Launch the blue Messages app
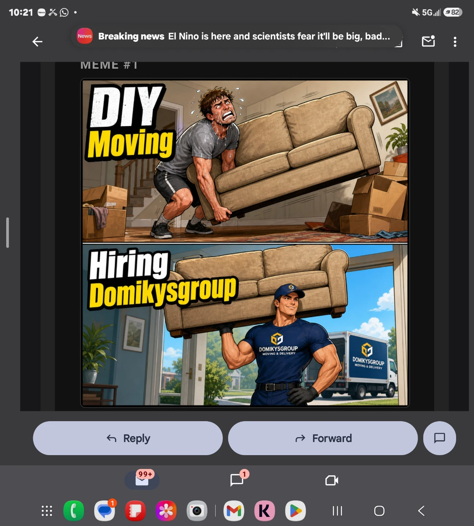474x526 pixels. coord(105,511)
